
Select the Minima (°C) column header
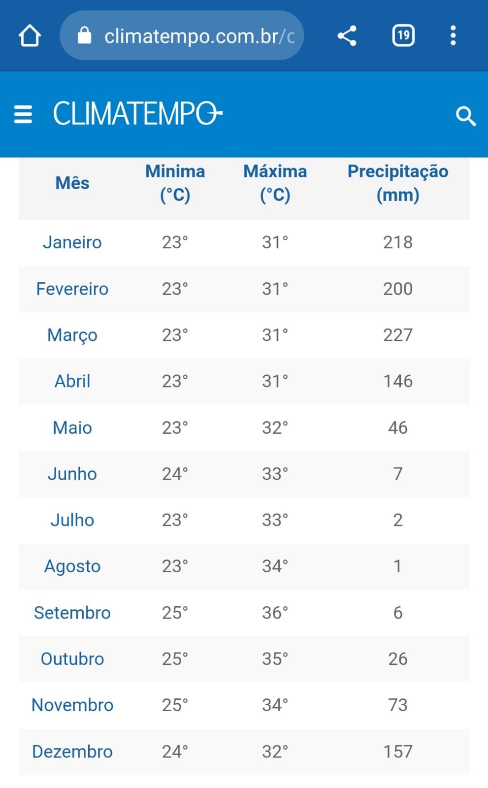click(x=175, y=183)
